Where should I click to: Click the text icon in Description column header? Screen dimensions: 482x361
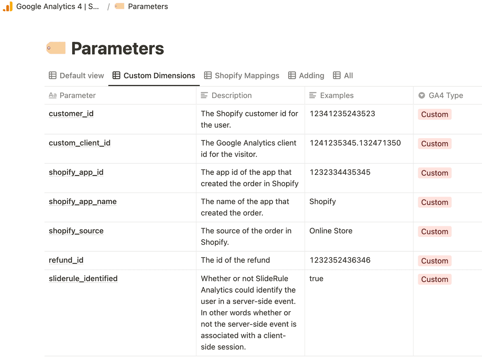tap(204, 95)
